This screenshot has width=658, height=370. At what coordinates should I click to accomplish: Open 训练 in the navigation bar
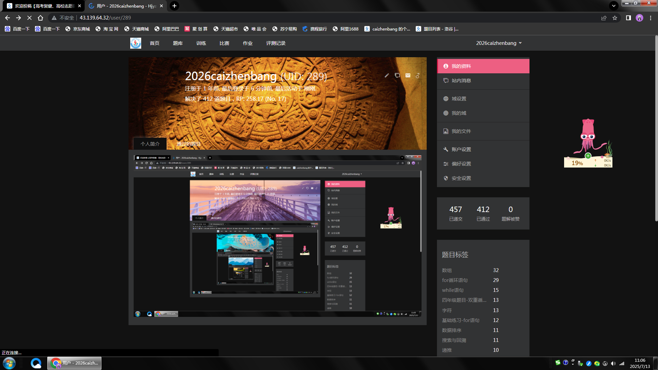tap(201, 43)
